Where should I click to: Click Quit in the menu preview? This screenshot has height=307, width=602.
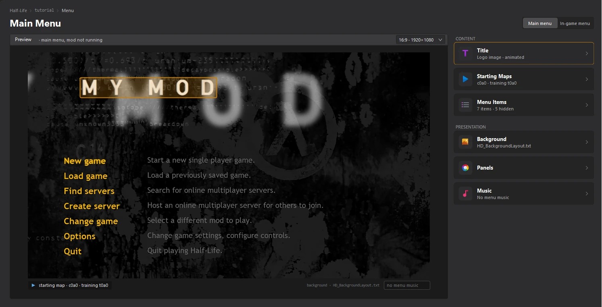click(x=73, y=251)
